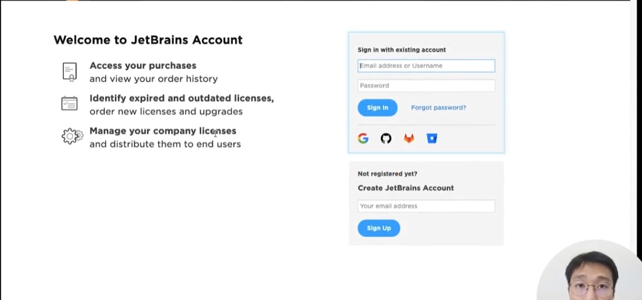Click the gear icon beside Manage licenses
The height and width of the screenshot is (300, 642).
(x=73, y=136)
